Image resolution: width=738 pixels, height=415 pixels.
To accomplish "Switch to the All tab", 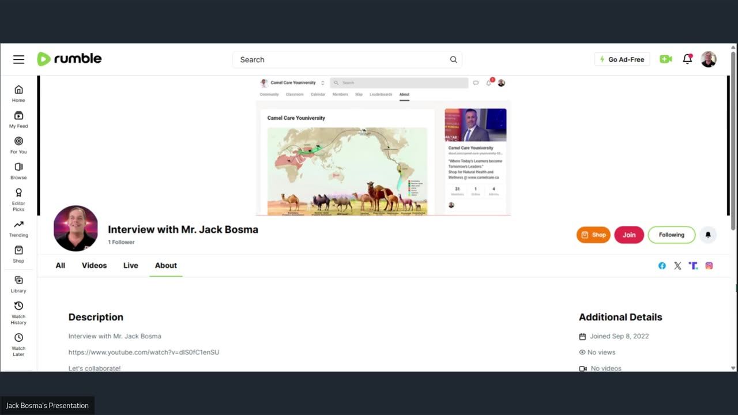I will [60, 265].
